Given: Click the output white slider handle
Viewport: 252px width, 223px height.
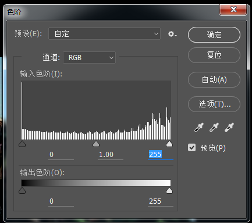Looking at the screenshot, I should coord(169,191).
